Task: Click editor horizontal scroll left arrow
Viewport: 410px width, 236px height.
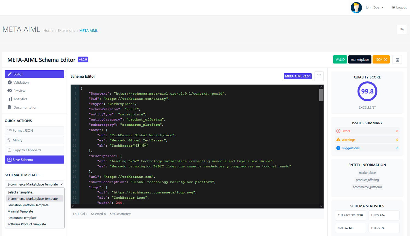Action: coord(73,206)
